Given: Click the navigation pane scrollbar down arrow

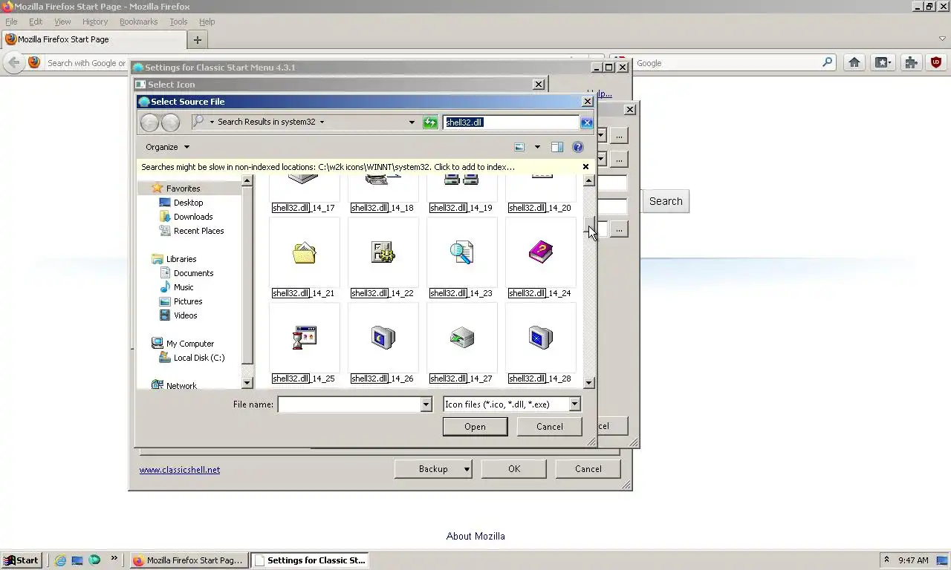Looking at the screenshot, I should 247,383.
